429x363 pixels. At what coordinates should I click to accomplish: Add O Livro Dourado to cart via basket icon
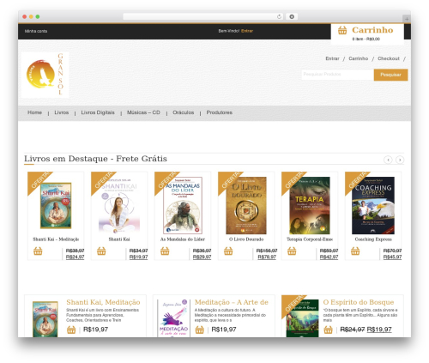228,251
